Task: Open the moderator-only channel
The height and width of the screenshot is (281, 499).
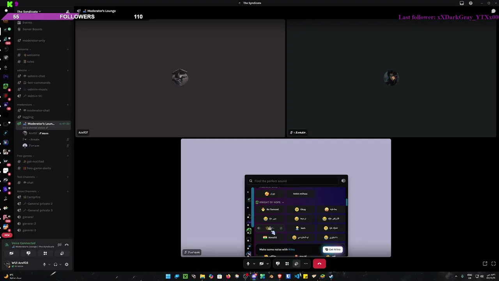Action: [43, 41]
